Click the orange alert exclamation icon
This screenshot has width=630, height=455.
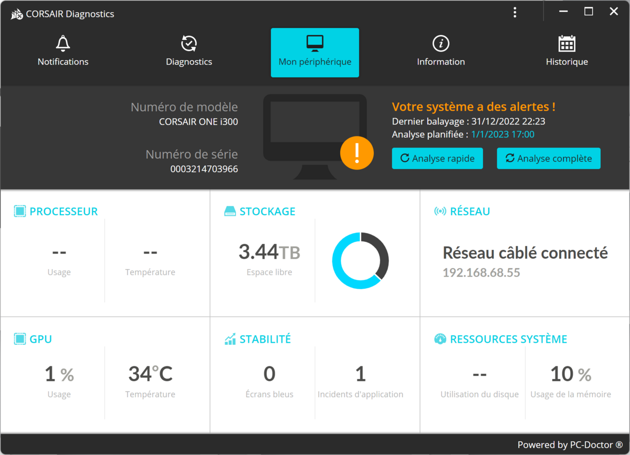[x=357, y=153]
